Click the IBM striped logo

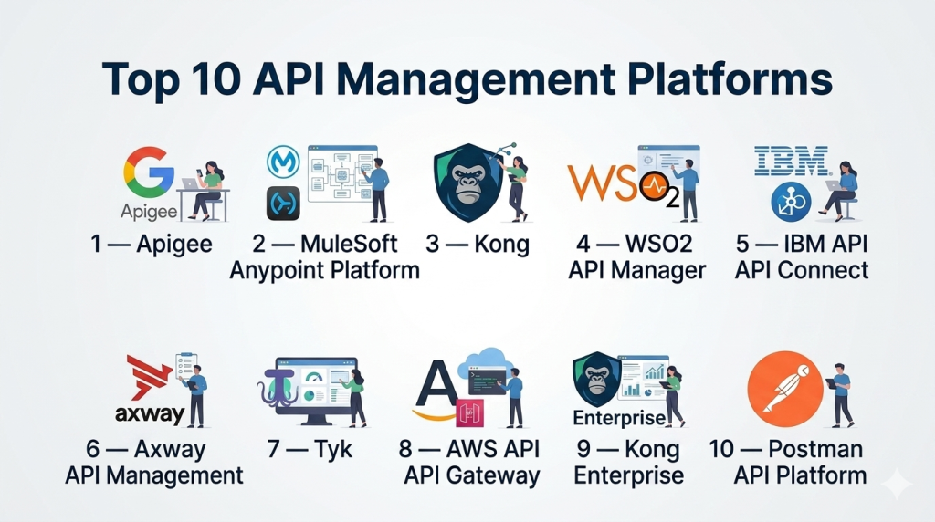click(x=791, y=162)
